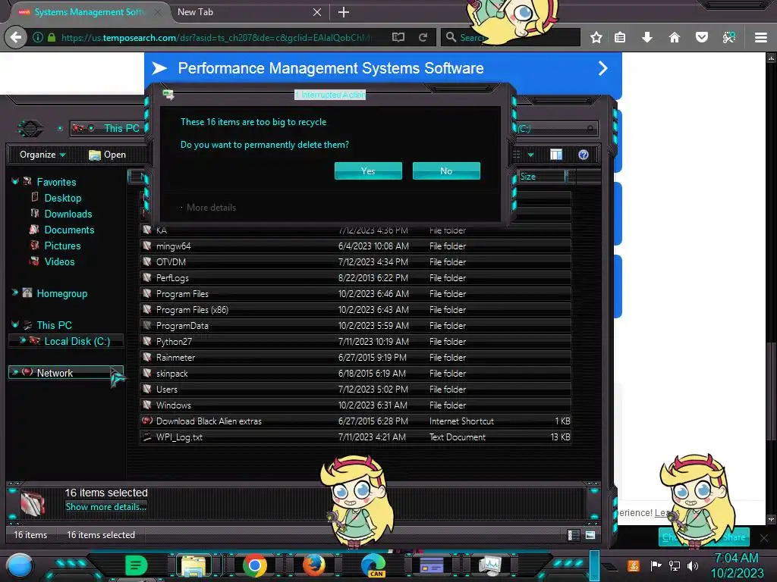
Task: Open the Start orb button
Action: click(19, 565)
